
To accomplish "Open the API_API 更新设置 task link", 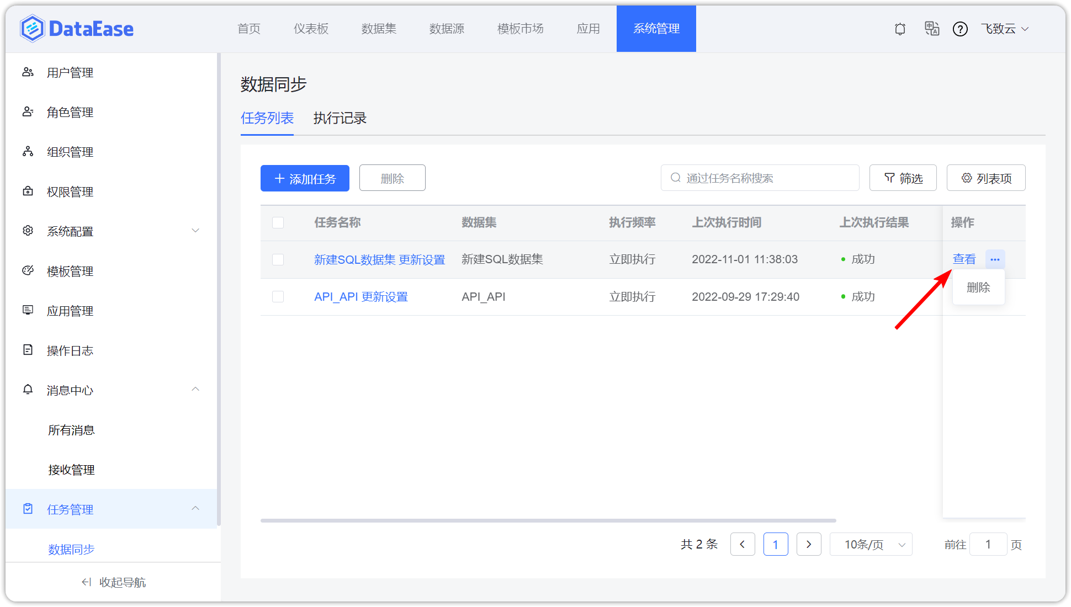I will point(361,297).
